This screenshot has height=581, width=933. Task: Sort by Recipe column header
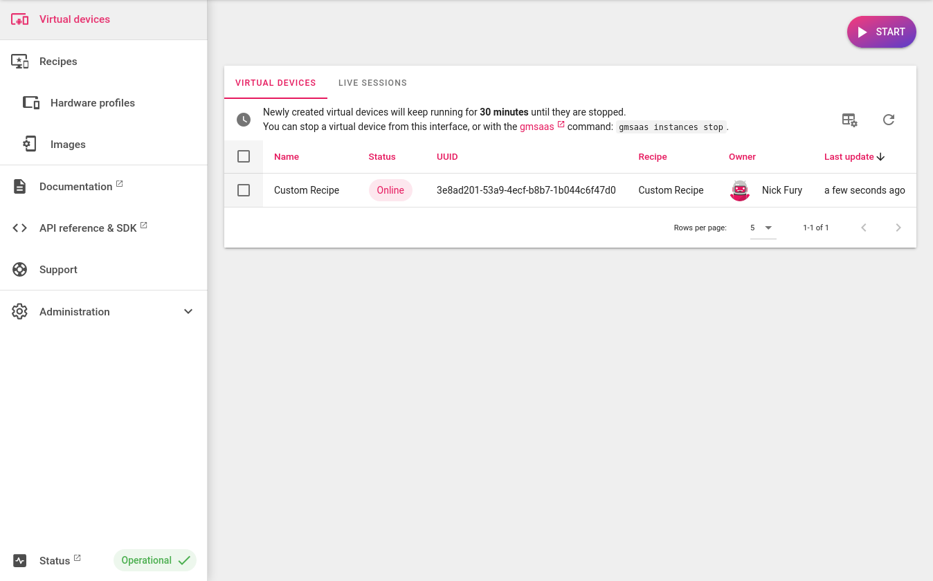[x=653, y=157]
